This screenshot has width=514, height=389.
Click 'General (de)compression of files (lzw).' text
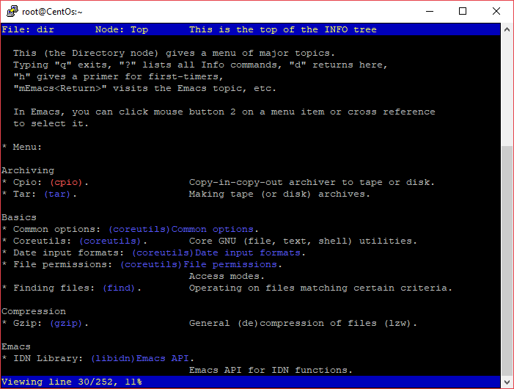[x=303, y=324]
